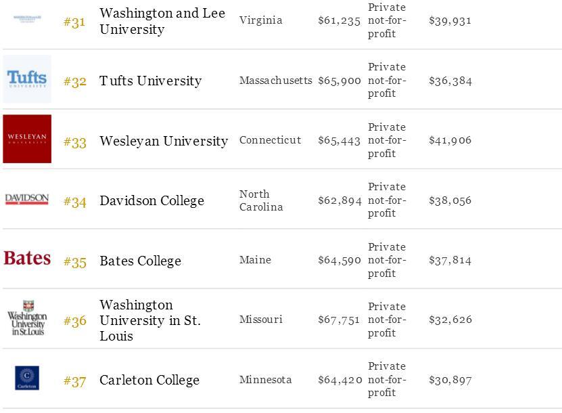Viewport: 562px width, 413px height.
Task: Select the Bates College name
Action: (x=141, y=261)
